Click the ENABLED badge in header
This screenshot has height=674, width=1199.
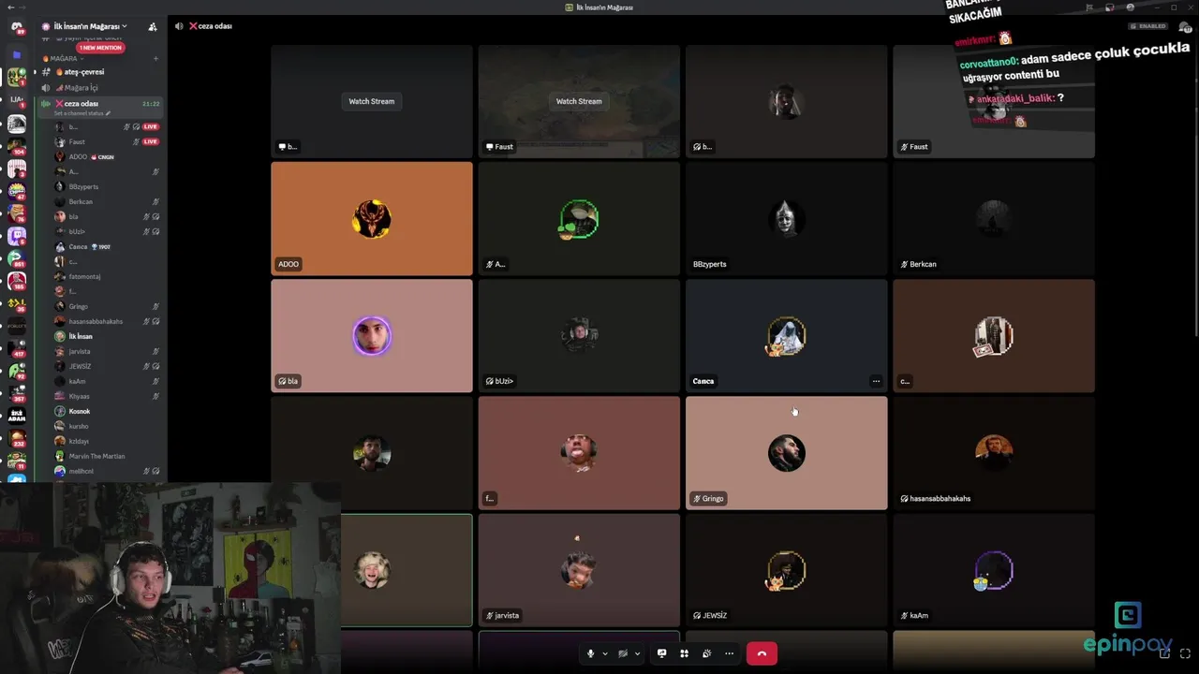pos(1148,26)
